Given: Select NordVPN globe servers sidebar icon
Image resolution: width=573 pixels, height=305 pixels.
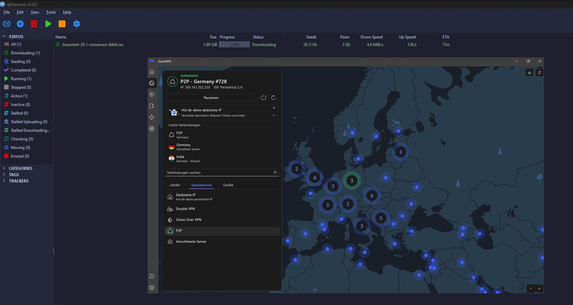Looking at the screenshot, I should click(x=152, y=83).
